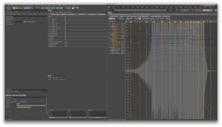
Task: Click the Apply button in Coordinates panel
Action: (97, 117)
